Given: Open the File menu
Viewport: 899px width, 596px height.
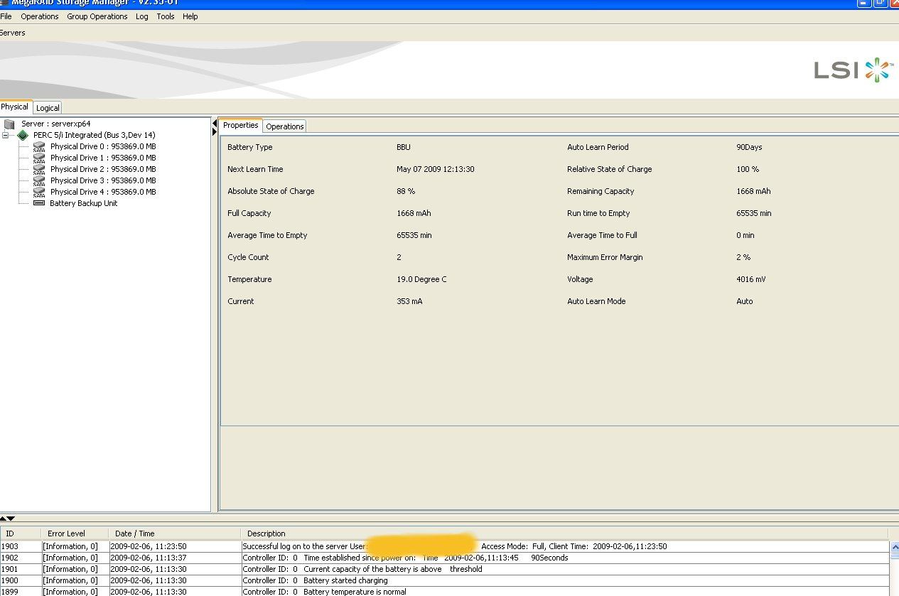Looking at the screenshot, I should click(x=6, y=16).
